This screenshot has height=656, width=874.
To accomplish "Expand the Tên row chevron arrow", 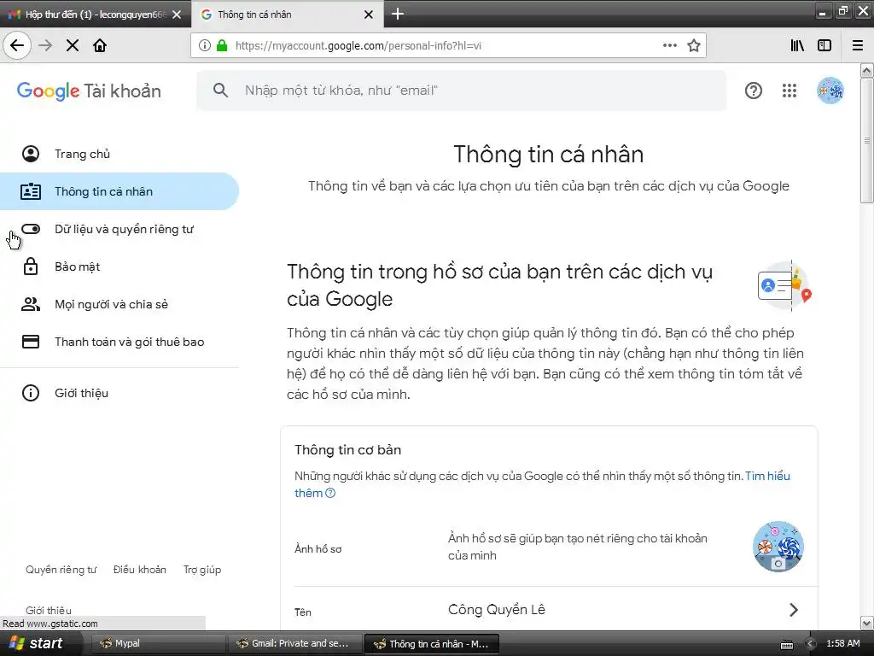I will pos(794,610).
